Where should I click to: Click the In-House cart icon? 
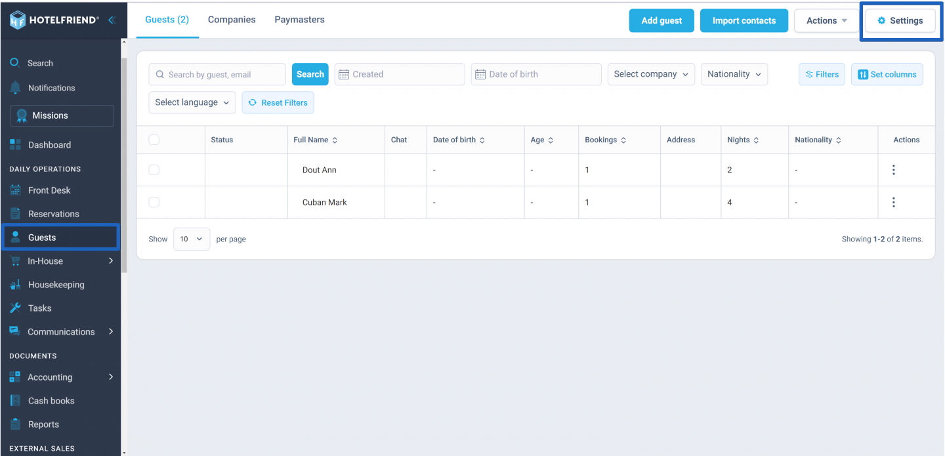[15, 261]
